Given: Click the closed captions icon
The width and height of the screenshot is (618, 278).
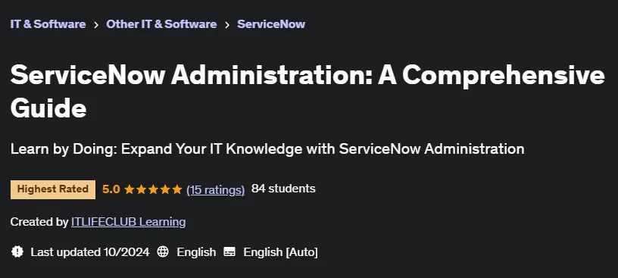Looking at the screenshot, I should 229,251.
